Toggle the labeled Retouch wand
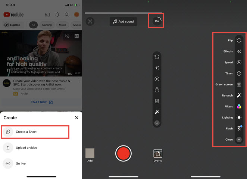The width and height of the screenshot is (247, 179). tap(239, 95)
